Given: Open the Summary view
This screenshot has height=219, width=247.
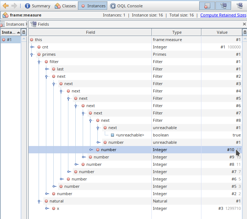Looking at the screenshot, I should [37, 6].
